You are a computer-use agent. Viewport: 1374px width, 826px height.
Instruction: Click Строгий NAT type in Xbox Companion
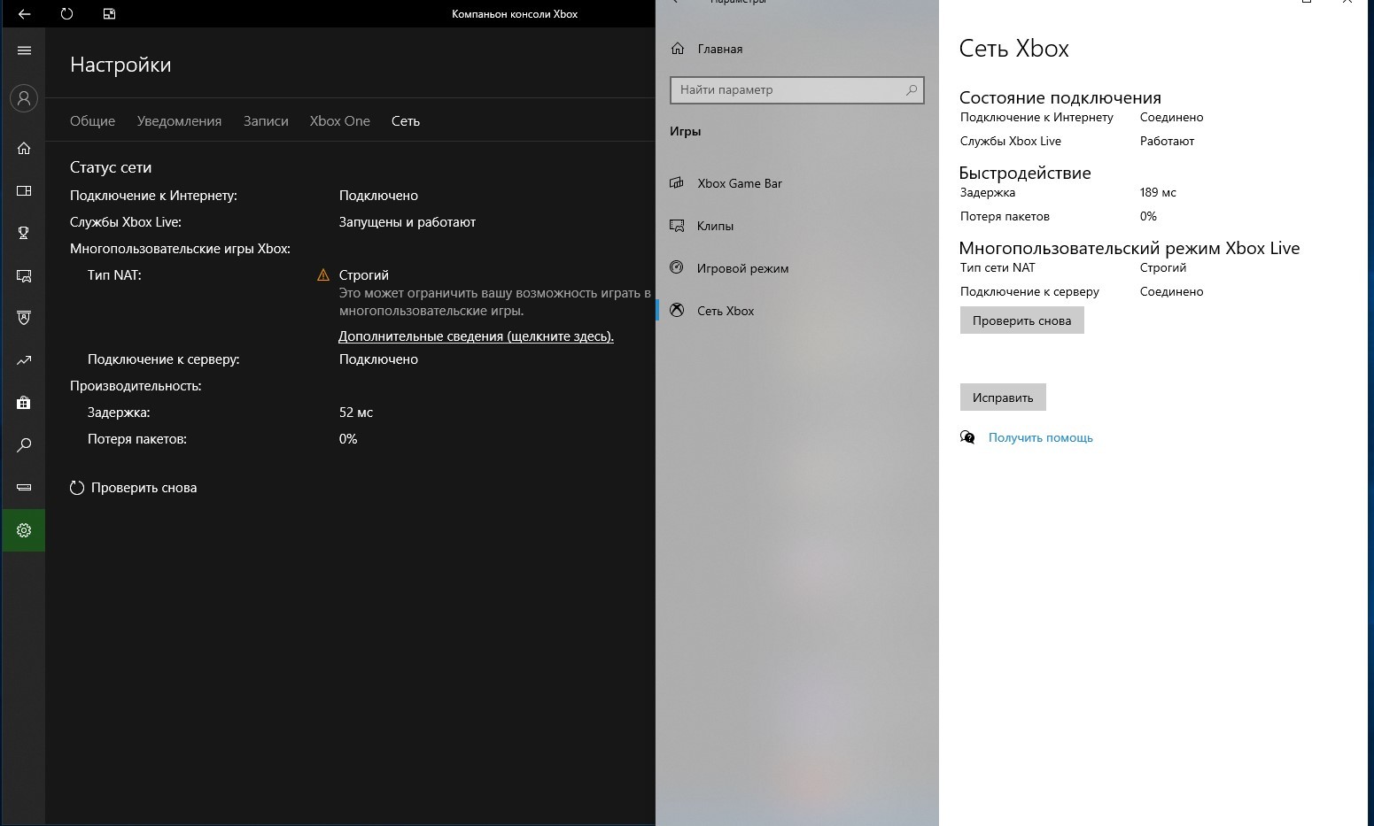pyautogui.click(x=364, y=275)
